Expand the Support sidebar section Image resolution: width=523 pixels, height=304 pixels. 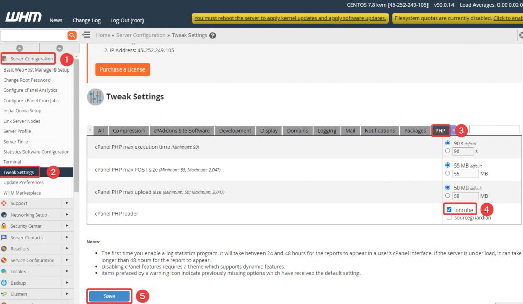coord(67,203)
